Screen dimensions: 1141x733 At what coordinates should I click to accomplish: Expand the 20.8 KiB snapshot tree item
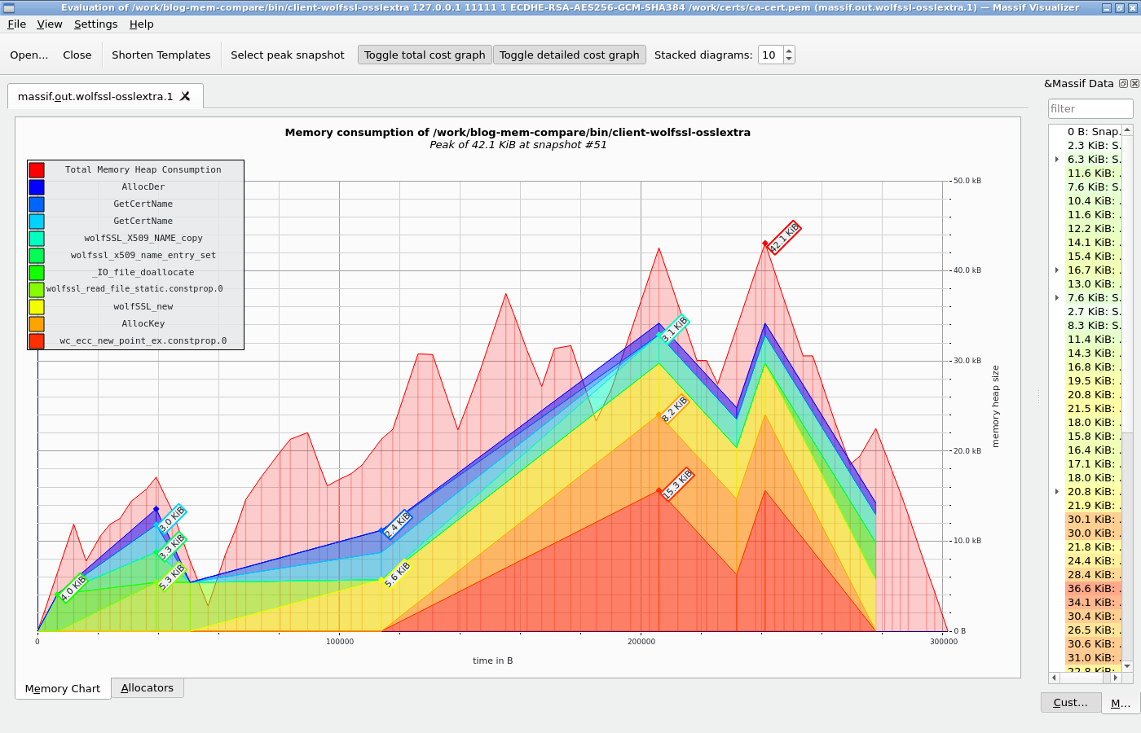point(1057,492)
